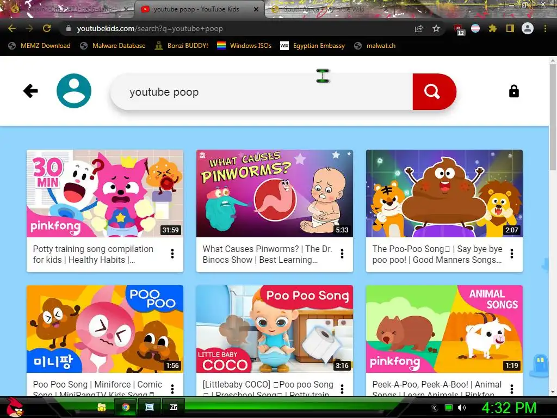Click title Potty training song compilation for kids
Screen dimensions: 557x418
click(93, 254)
